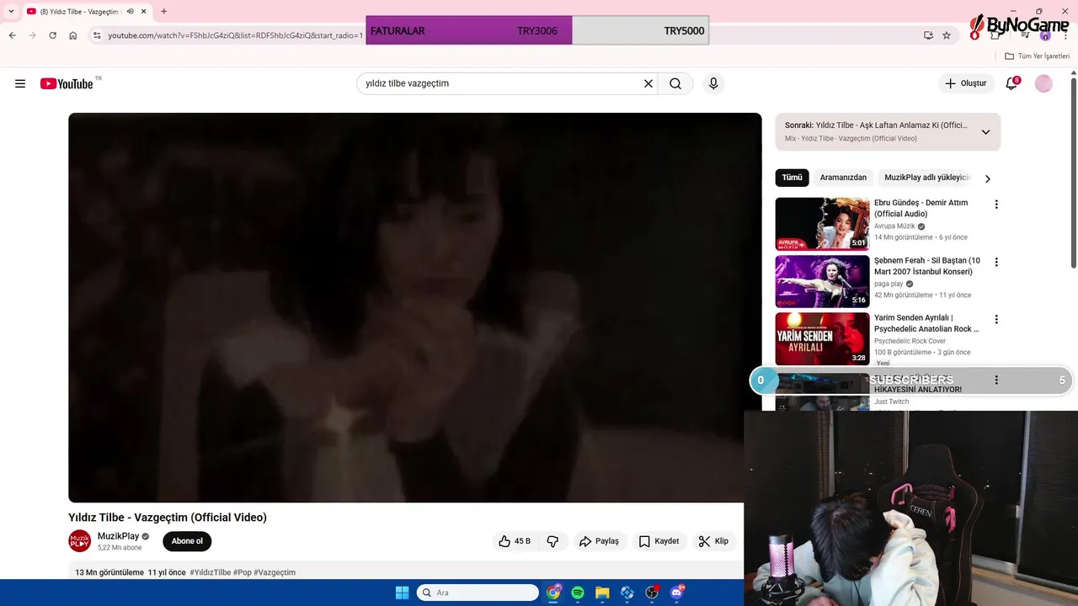
Task: Play the Şebnem Ferah Sil Baştan thumbnail
Action: pos(822,281)
